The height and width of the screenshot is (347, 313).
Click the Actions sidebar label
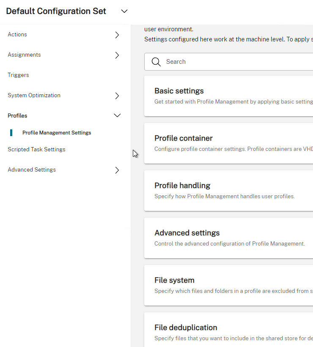pyautogui.click(x=17, y=35)
